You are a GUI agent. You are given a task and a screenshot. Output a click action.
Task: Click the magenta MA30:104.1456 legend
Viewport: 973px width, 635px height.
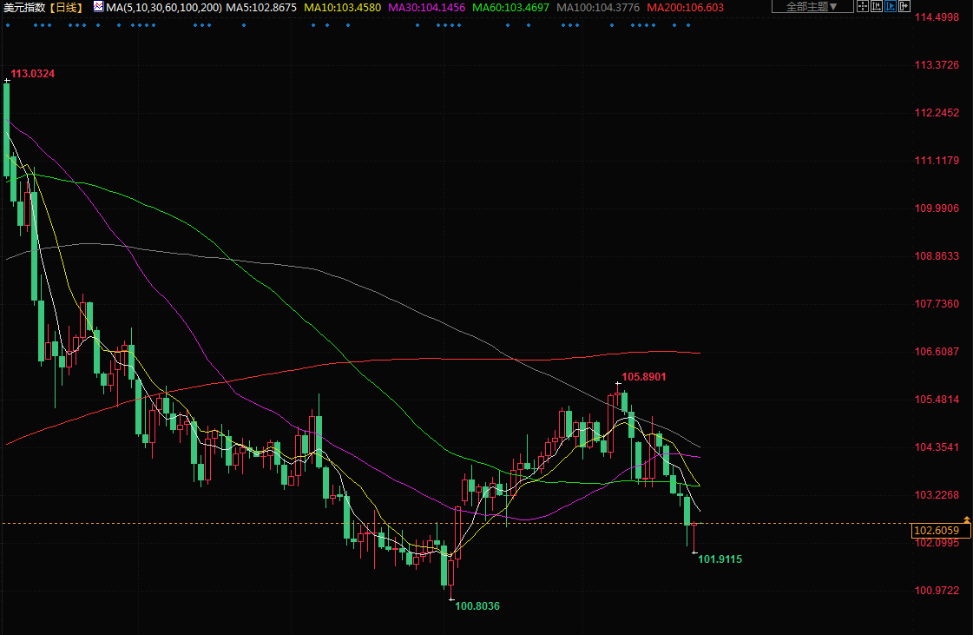pos(426,7)
